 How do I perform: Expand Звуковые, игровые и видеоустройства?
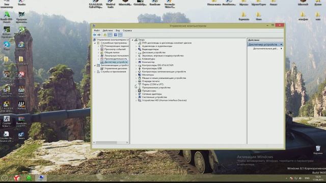click(x=136, y=56)
